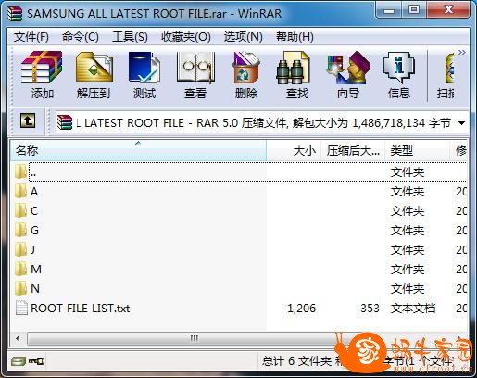The image size is (477, 378).
Task: Sort by the 大小 column header
Action: click(x=294, y=151)
